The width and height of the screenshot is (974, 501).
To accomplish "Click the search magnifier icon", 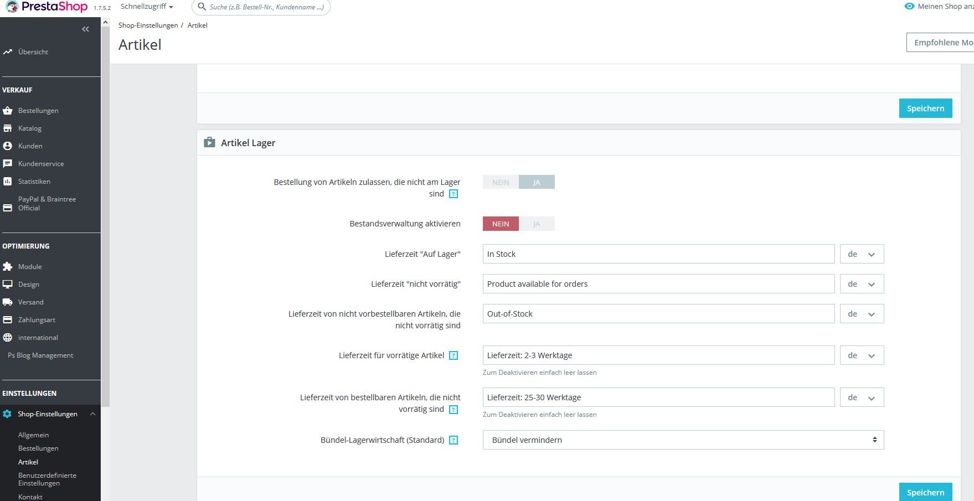I will click(x=202, y=7).
